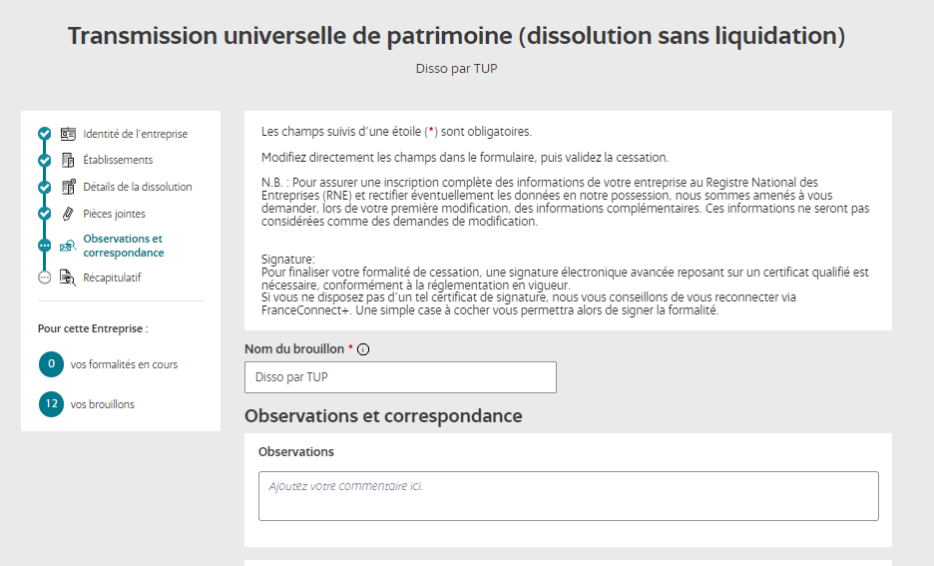Focus the Observations comment text area
Screen dimensions: 934x566
pos(568,496)
